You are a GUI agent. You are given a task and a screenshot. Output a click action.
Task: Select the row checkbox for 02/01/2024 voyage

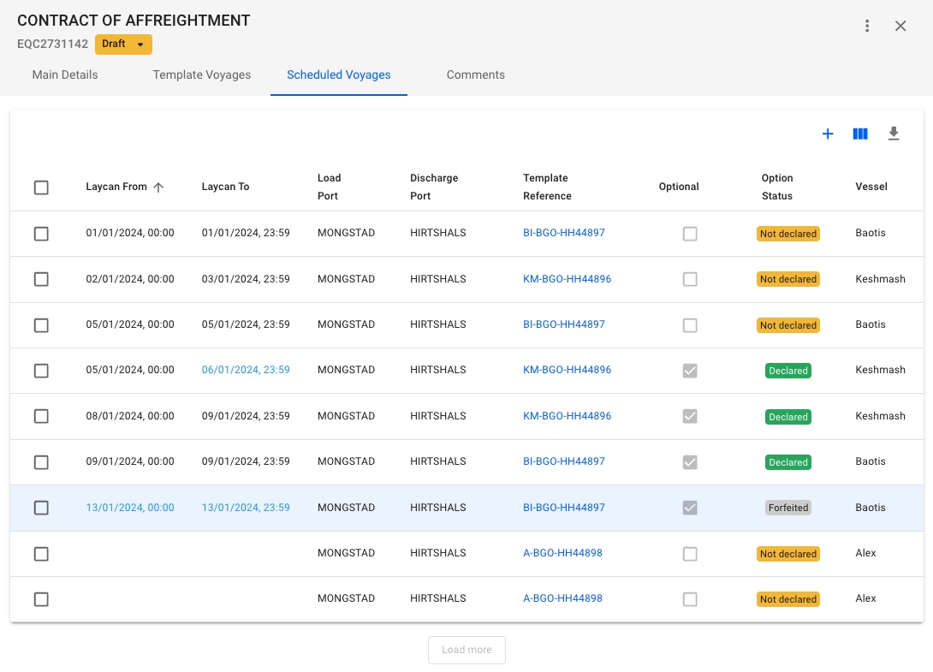coord(41,279)
